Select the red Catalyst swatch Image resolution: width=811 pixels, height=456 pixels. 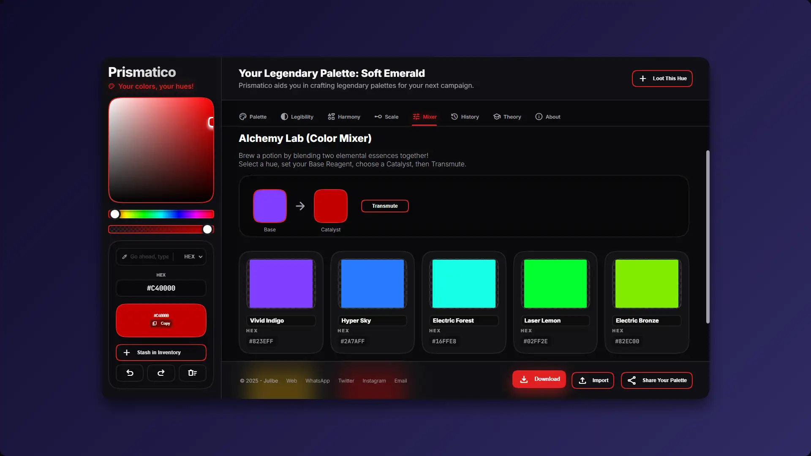tap(330, 206)
